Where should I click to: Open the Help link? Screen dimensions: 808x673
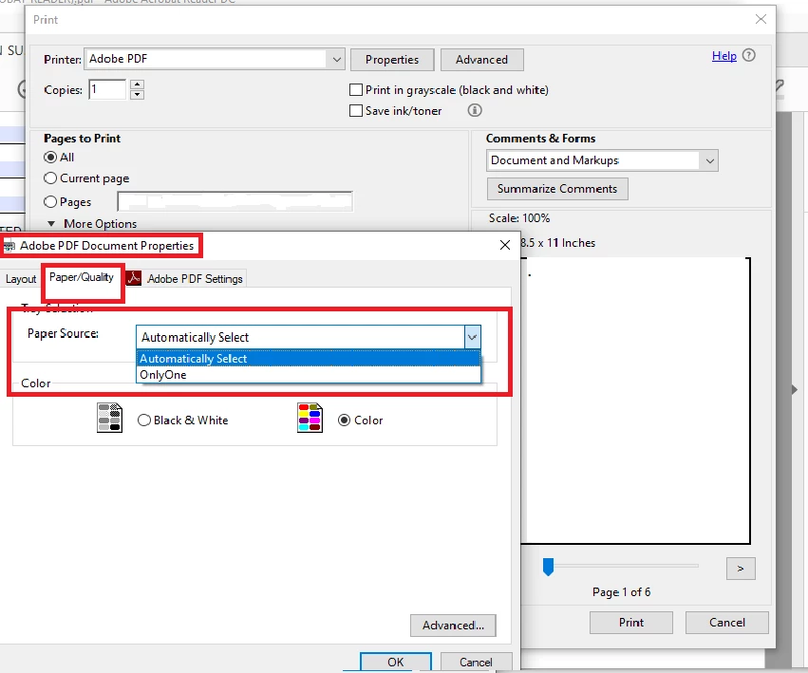pyautogui.click(x=724, y=56)
